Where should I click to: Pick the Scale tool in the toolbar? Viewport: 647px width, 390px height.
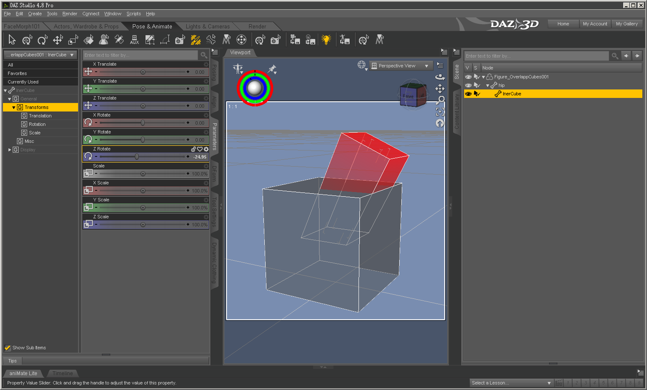(x=73, y=40)
